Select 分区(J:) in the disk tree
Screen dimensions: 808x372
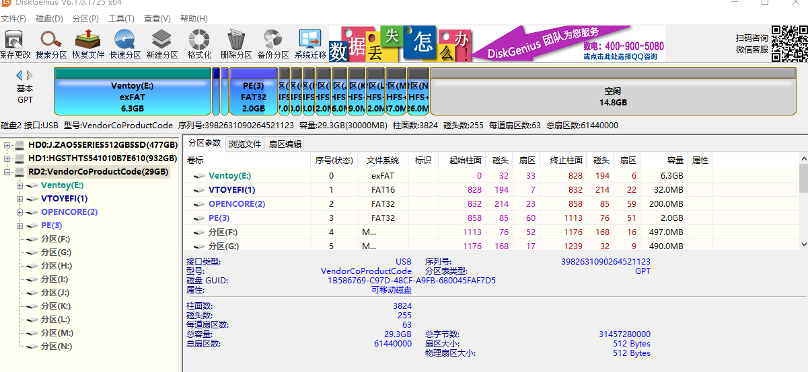coord(55,293)
